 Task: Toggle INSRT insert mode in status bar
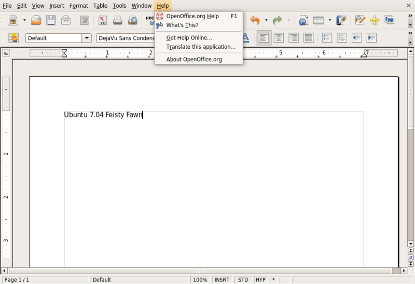(x=222, y=280)
